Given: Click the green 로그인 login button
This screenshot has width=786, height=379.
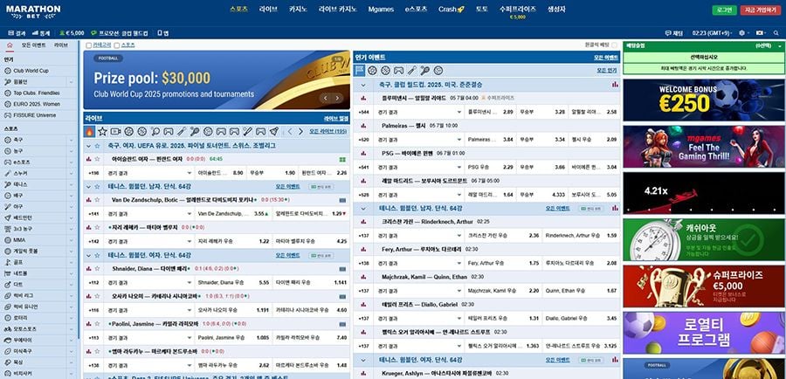Looking at the screenshot, I should [x=724, y=10].
